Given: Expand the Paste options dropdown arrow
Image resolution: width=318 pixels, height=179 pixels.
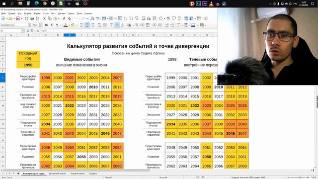Looking at the screenshot, I should [x=59, y=19].
